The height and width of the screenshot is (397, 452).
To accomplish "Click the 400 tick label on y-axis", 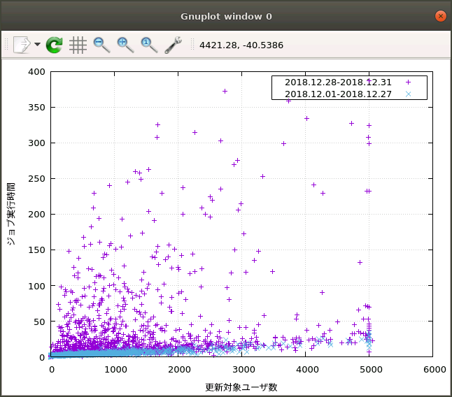I will [x=36, y=71].
